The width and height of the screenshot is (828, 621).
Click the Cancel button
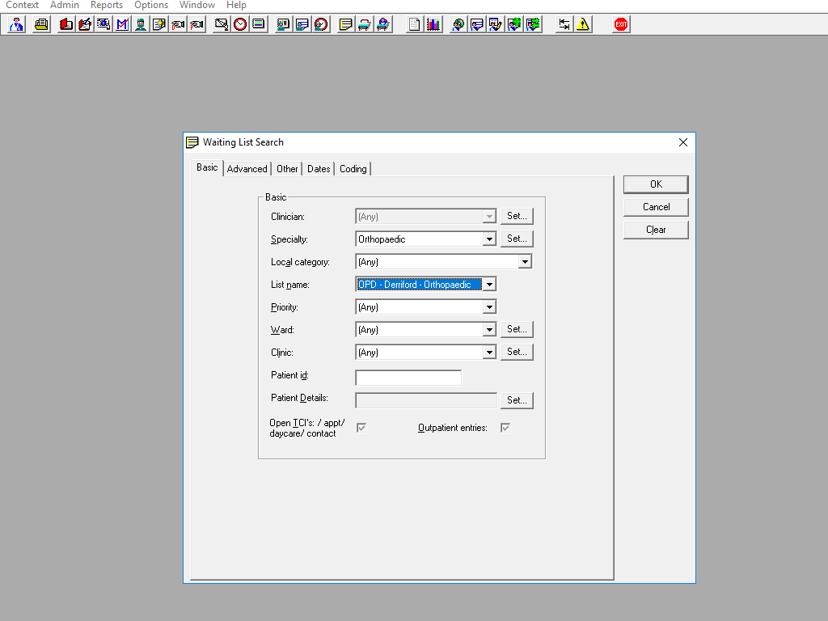click(656, 207)
